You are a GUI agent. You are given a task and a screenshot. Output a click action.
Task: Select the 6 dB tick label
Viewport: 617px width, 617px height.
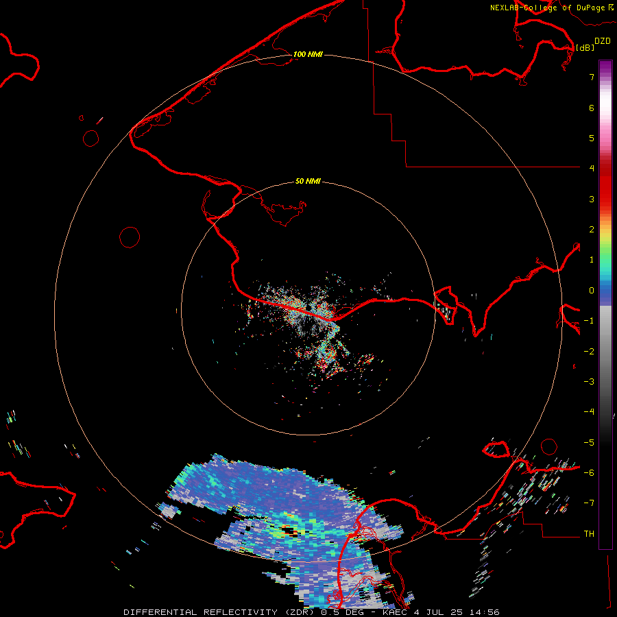click(x=592, y=108)
